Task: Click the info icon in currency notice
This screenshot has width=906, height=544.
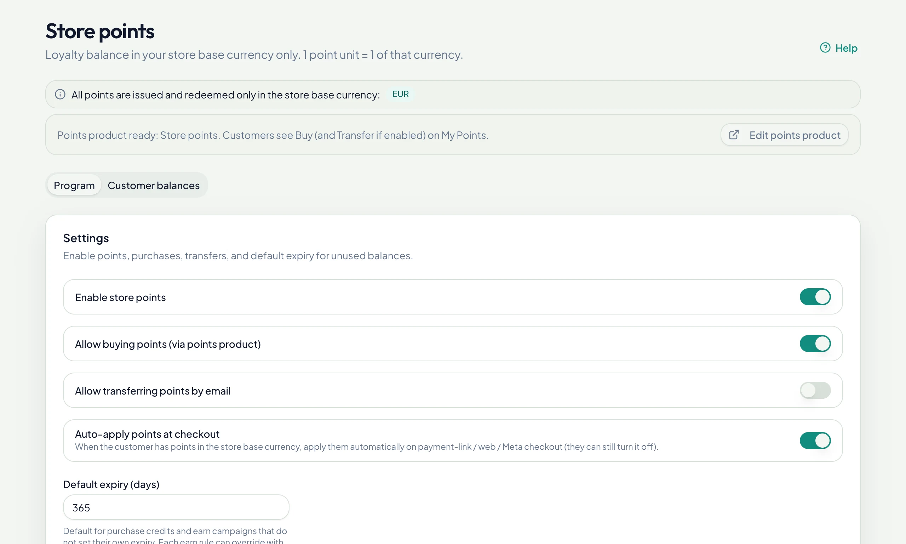Action: (60, 94)
